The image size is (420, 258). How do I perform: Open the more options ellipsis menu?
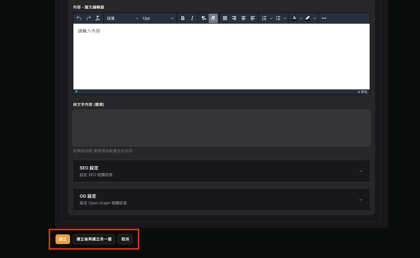[x=324, y=18]
